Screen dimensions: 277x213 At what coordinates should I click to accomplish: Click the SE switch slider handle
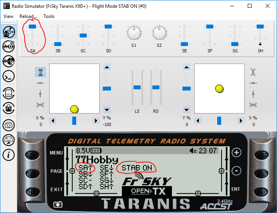tap(184, 44)
